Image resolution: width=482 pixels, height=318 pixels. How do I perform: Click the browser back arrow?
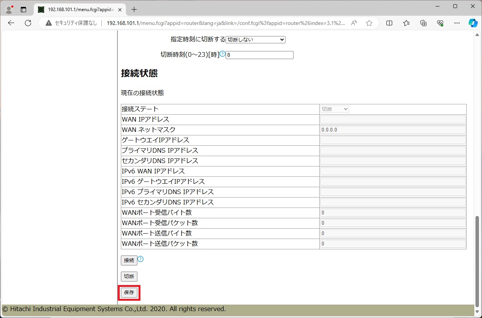pyautogui.click(x=11, y=23)
